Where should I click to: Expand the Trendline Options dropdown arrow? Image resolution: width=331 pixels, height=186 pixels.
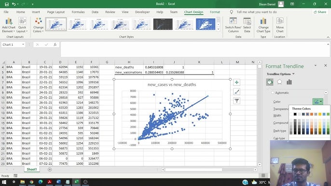coord(293,74)
